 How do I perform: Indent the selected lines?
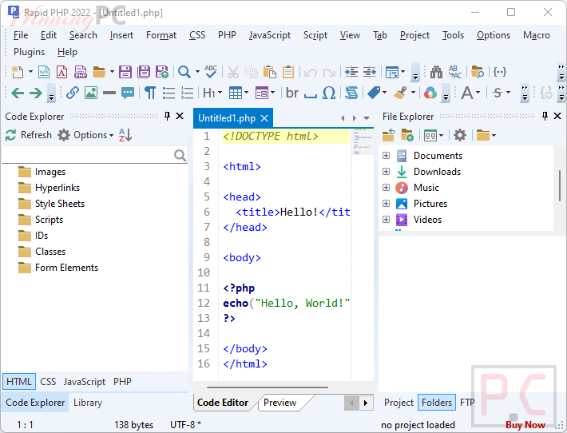tap(351, 72)
